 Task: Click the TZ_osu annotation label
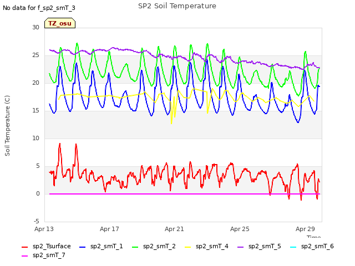click(60, 23)
